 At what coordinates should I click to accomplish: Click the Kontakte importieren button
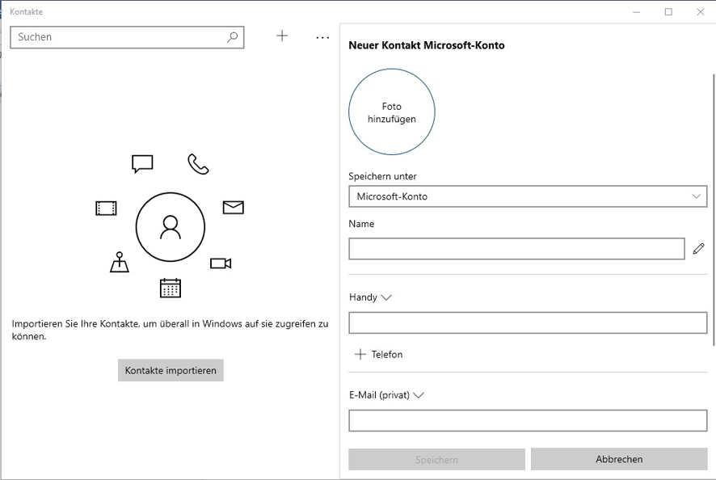[171, 370]
